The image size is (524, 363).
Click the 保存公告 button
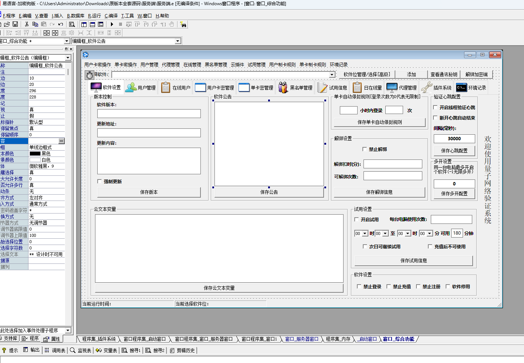(x=269, y=192)
